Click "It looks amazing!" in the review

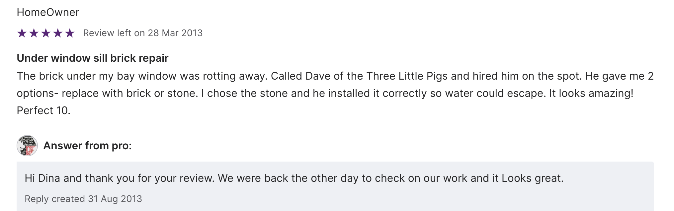click(591, 93)
